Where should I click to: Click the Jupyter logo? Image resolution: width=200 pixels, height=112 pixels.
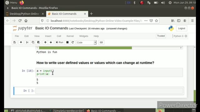[22, 28]
